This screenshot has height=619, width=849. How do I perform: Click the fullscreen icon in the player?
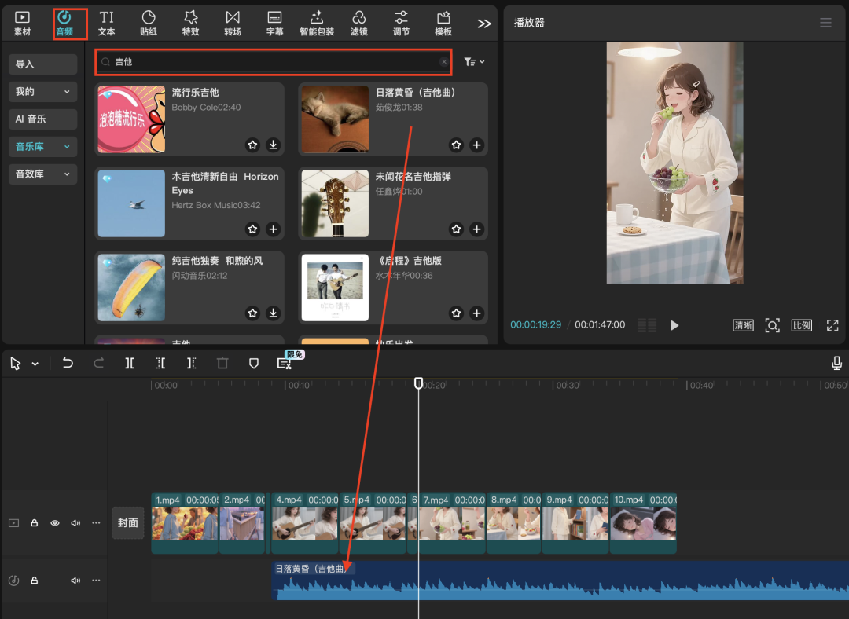832,325
